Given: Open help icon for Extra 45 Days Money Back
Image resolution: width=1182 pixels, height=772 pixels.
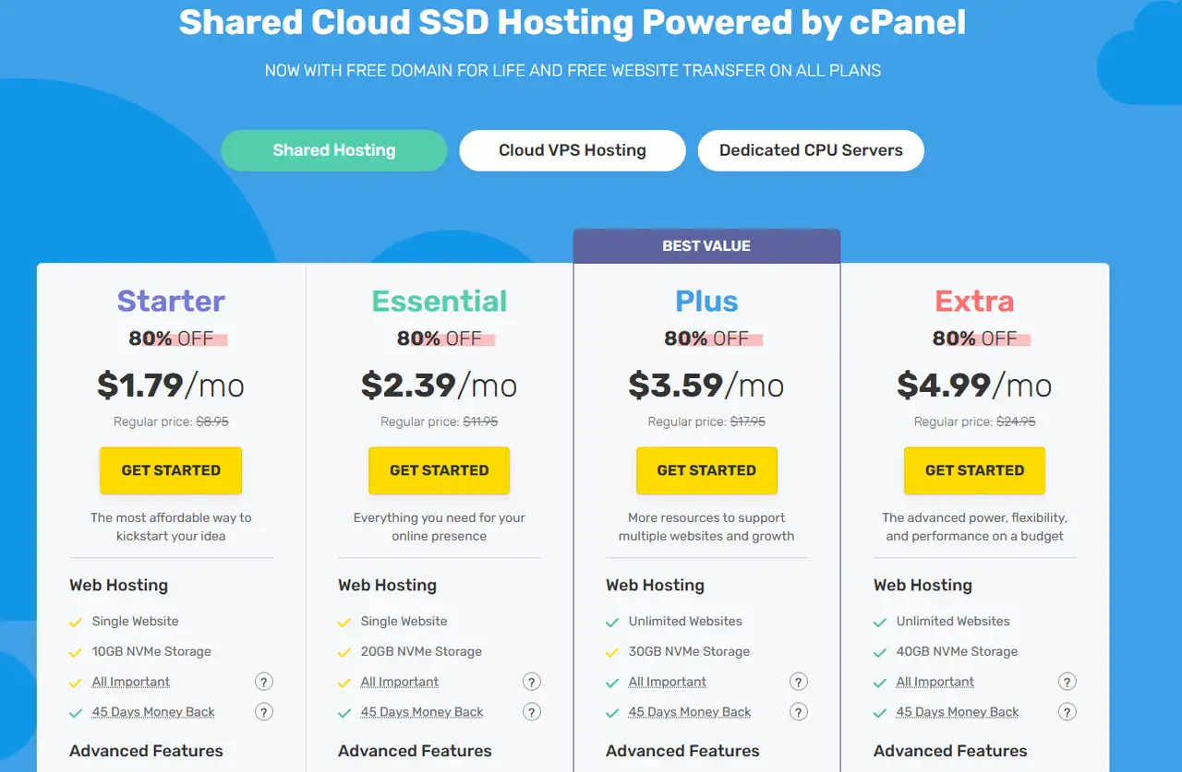Looking at the screenshot, I should tap(1067, 712).
